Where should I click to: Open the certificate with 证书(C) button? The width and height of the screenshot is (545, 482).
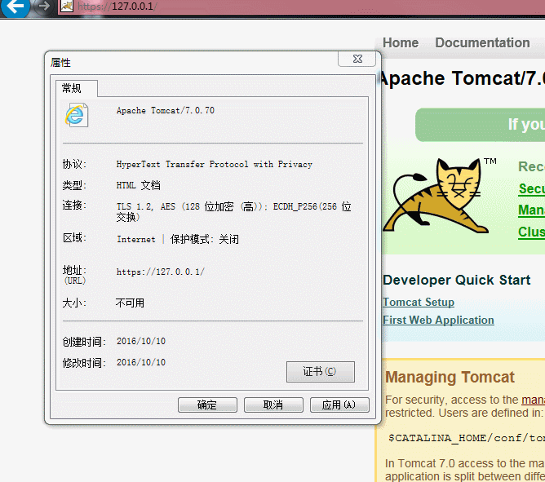(320, 372)
